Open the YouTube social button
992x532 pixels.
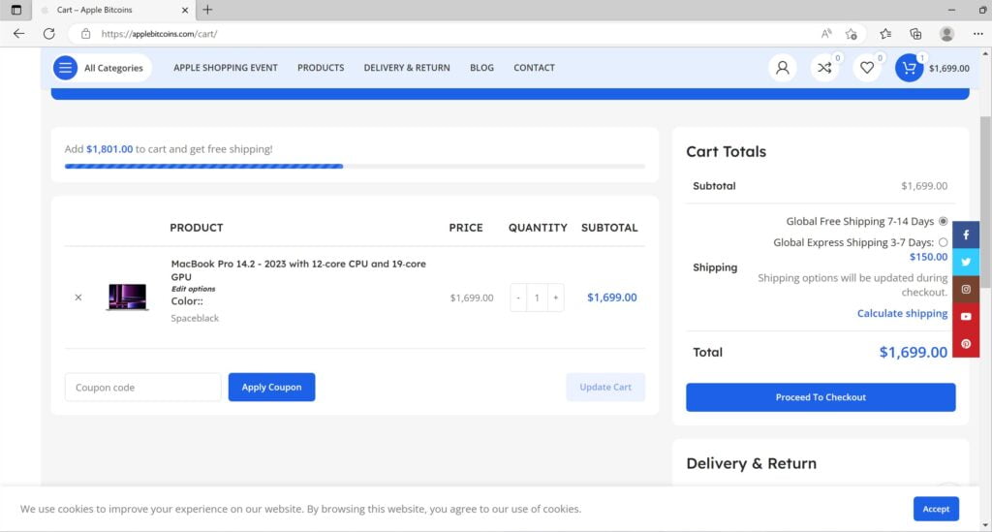click(966, 316)
